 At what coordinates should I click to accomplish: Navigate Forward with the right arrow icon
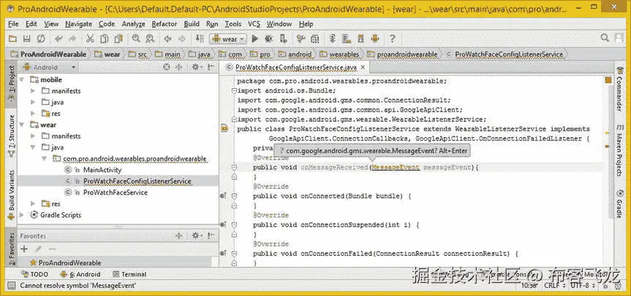pos(181,39)
